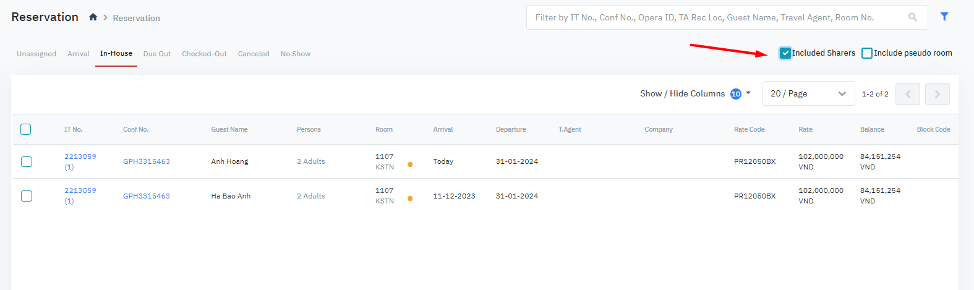
Task: Click the Reservation breadcrumb link
Action: point(136,18)
